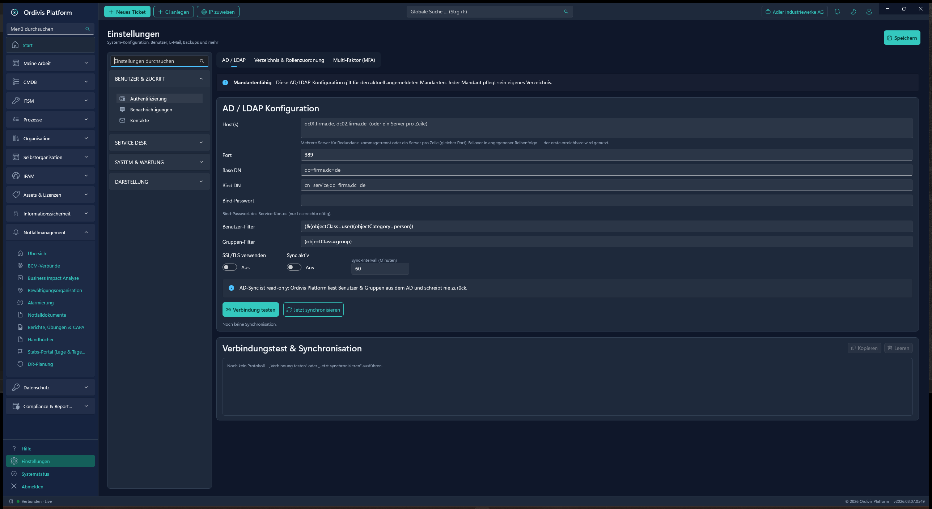Image resolution: width=932 pixels, height=509 pixels.
Task: Click the Adler Industriewerke AG tenant button
Action: [795, 12]
